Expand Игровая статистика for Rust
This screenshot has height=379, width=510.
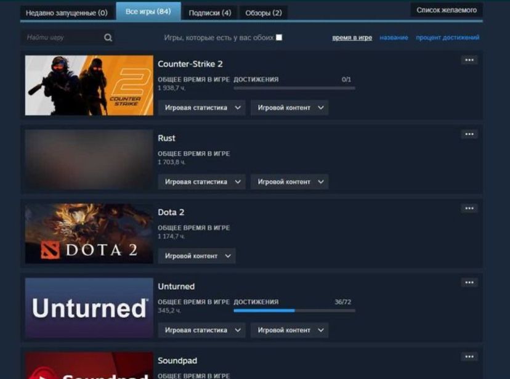pos(201,182)
